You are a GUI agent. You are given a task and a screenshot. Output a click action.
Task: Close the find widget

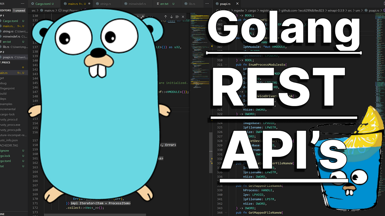click(183, 17)
